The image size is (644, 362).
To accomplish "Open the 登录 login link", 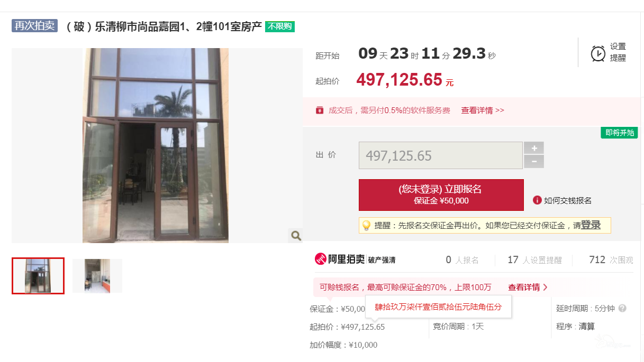I will [x=591, y=225].
